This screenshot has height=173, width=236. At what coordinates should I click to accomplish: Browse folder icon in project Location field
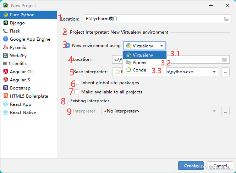point(226,19)
